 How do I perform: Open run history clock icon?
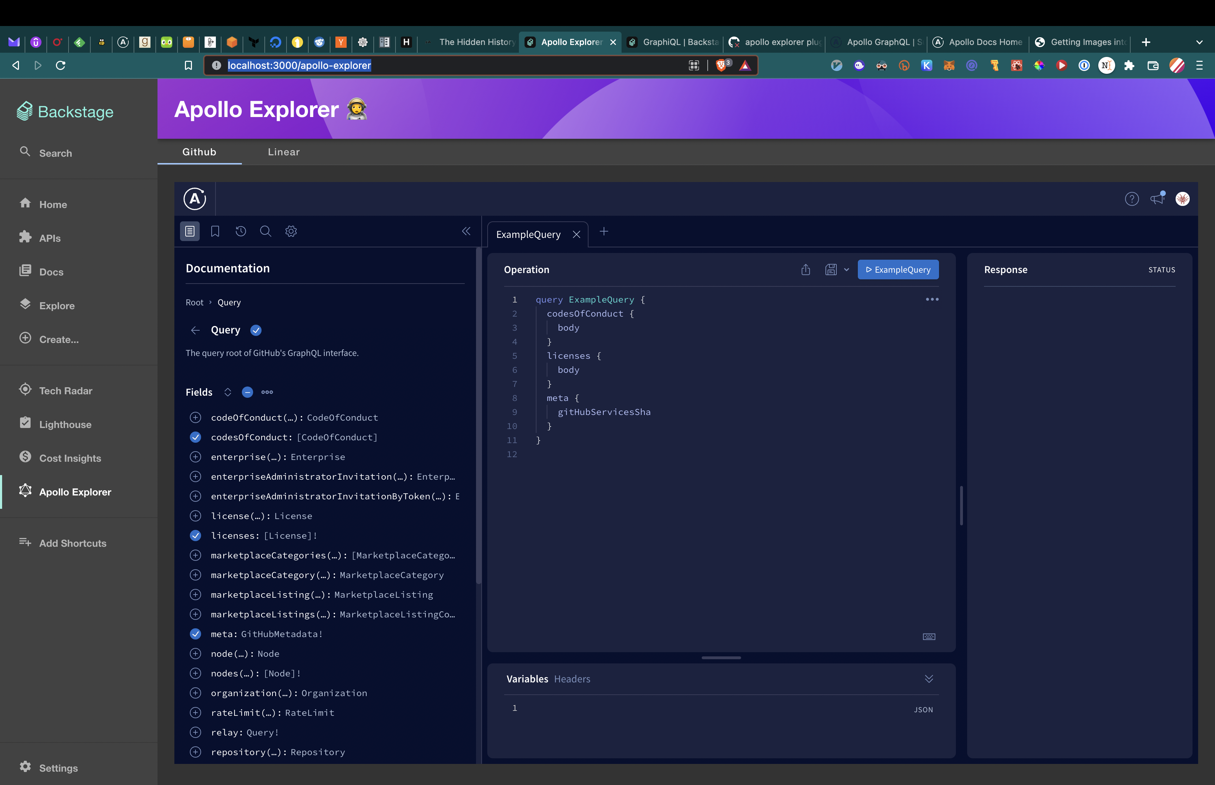tap(241, 232)
